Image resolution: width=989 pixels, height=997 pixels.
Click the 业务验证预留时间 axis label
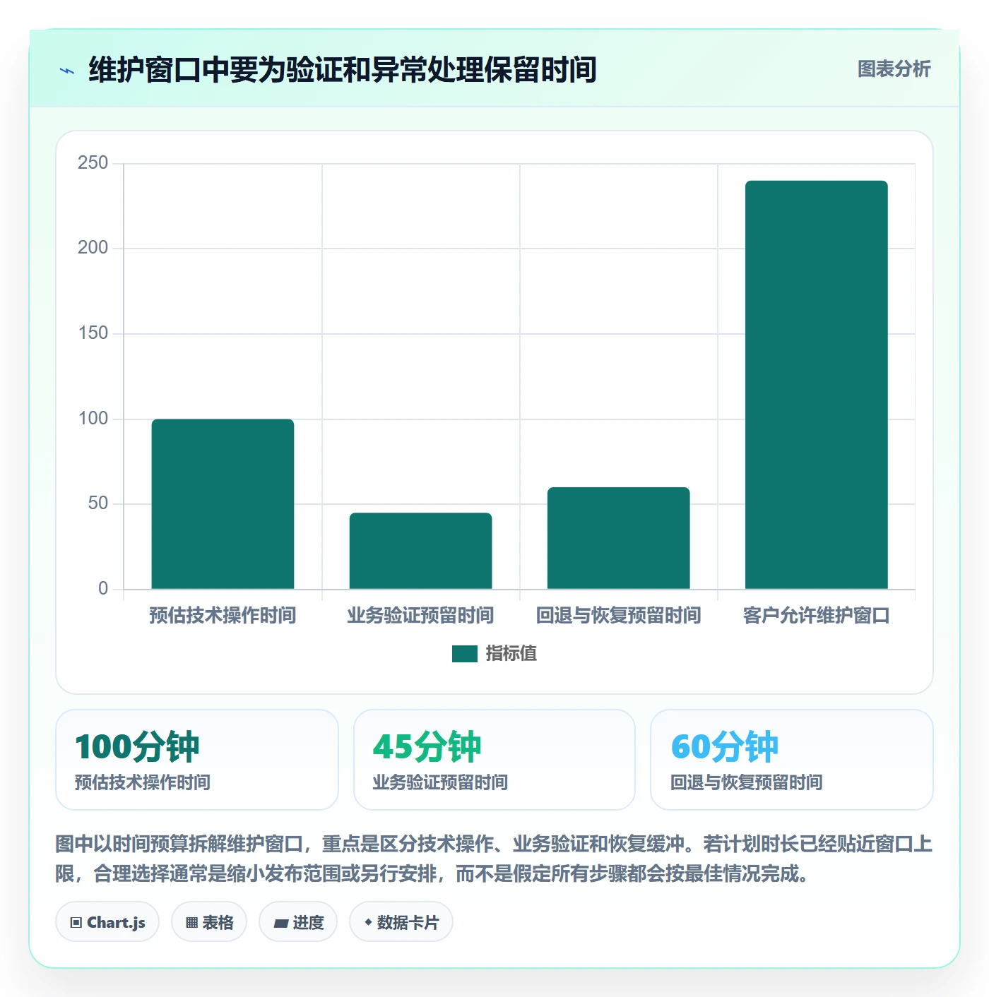(x=420, y=616)
